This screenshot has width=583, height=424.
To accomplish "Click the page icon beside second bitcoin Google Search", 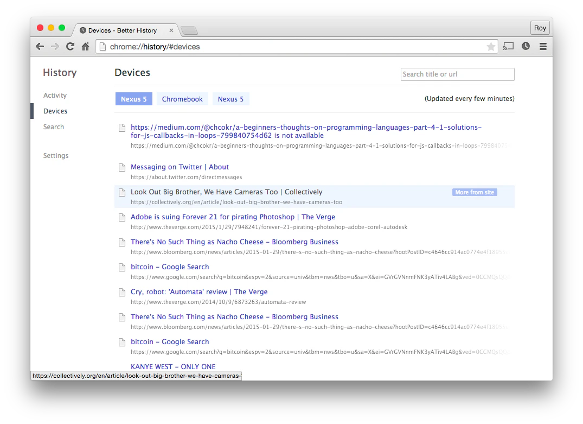I will 122,342.
